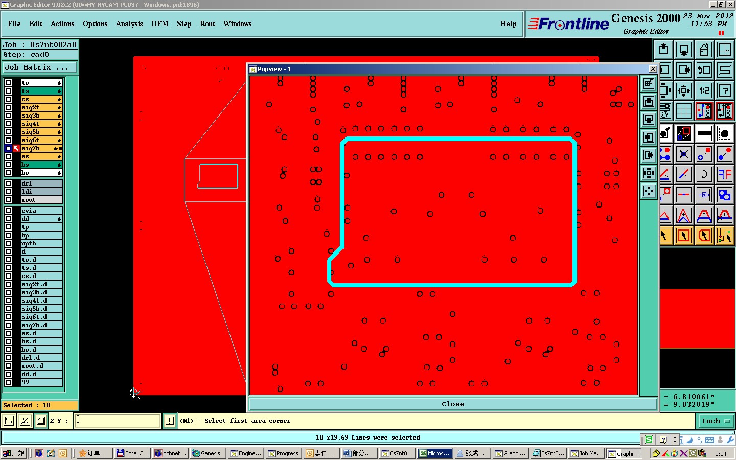The width and height of the screenshot is (736, 460).
Task: Toggle the 'drl' layer checkbox
Action: (x=8, y=183)
